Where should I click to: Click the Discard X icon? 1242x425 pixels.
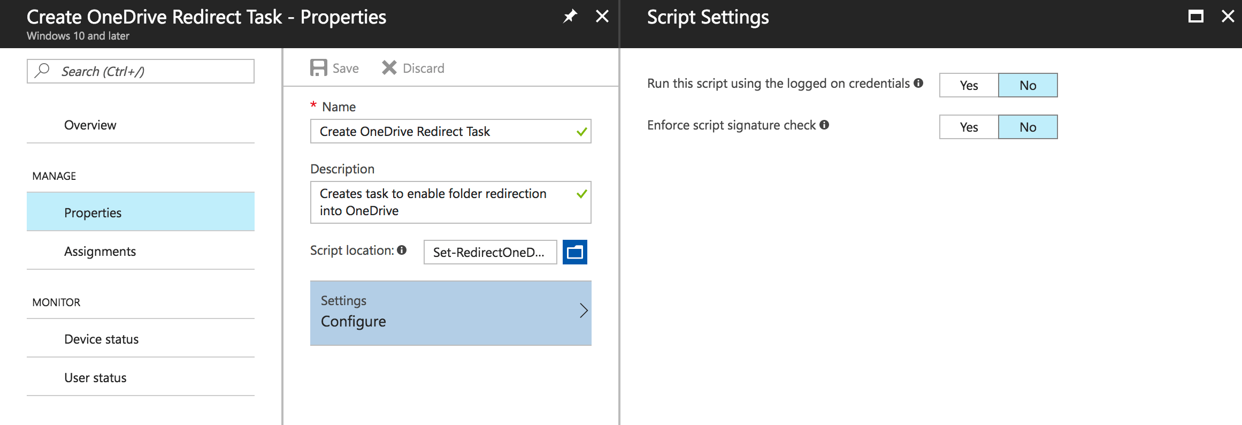pos(389,68)
